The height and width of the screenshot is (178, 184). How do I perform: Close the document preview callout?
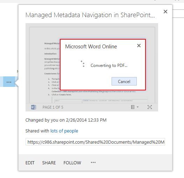coord(165,12)
